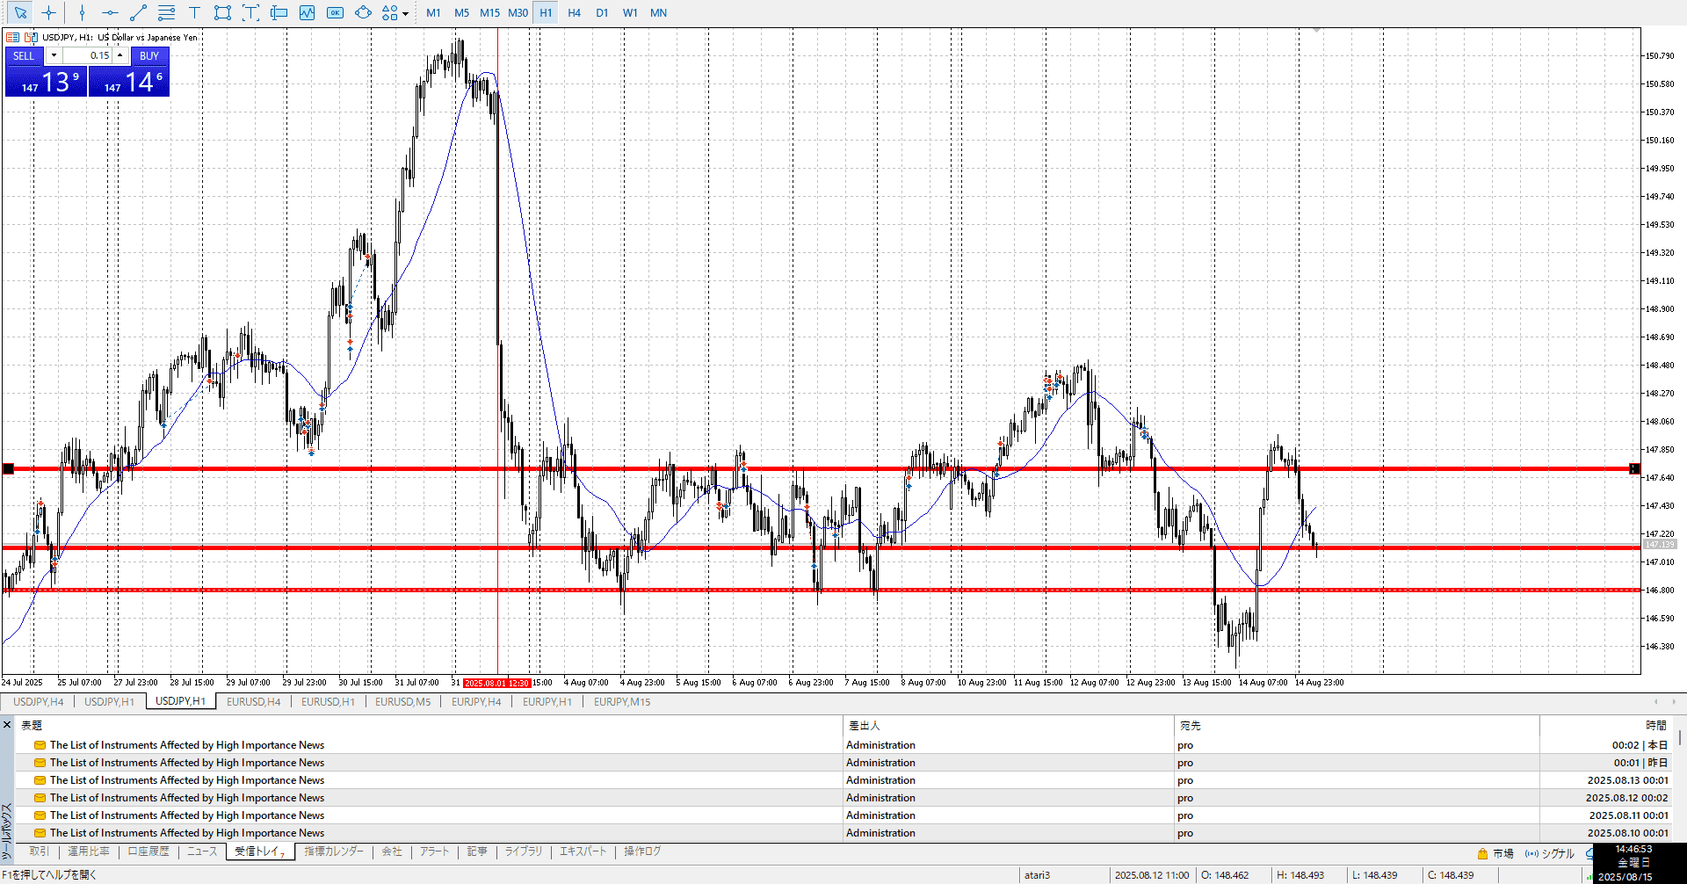The width and height of the screenshot is (1687, 884).
Task: Switch to the EURUSD,H4 chart tab
Action: point(253,701)
